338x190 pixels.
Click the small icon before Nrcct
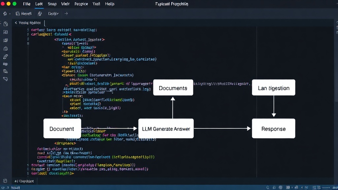8,188
